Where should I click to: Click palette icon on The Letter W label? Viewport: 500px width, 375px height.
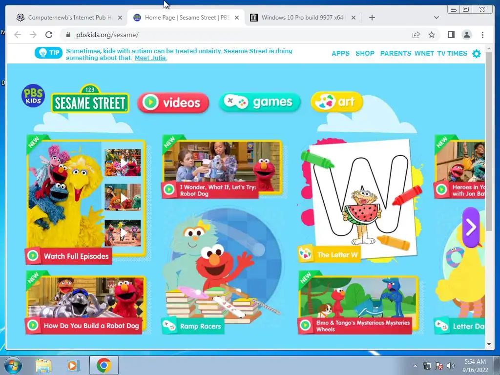click(x=305, y=254)
